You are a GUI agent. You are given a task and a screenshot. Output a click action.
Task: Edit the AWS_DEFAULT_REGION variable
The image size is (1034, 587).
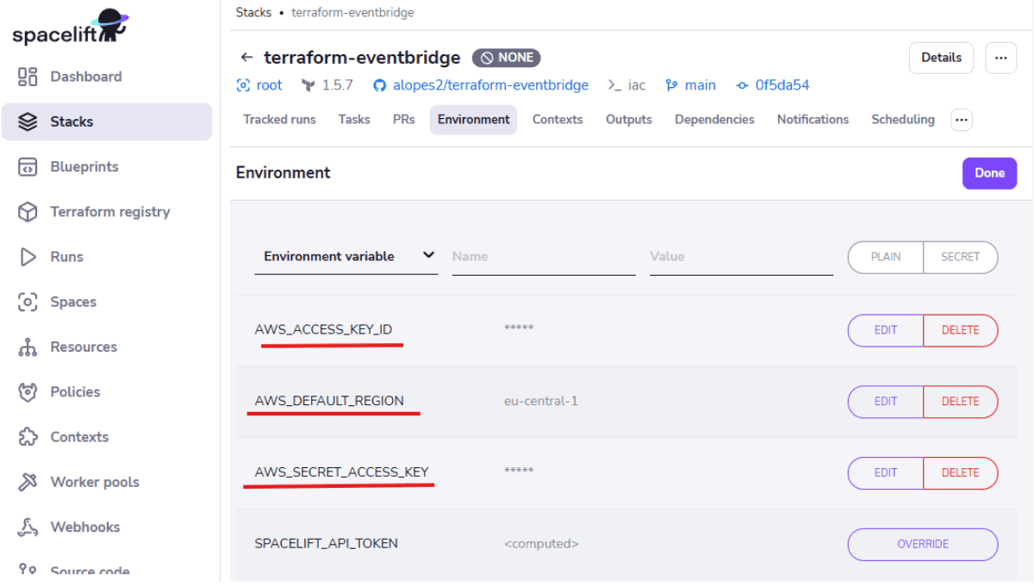click(886, 402)
